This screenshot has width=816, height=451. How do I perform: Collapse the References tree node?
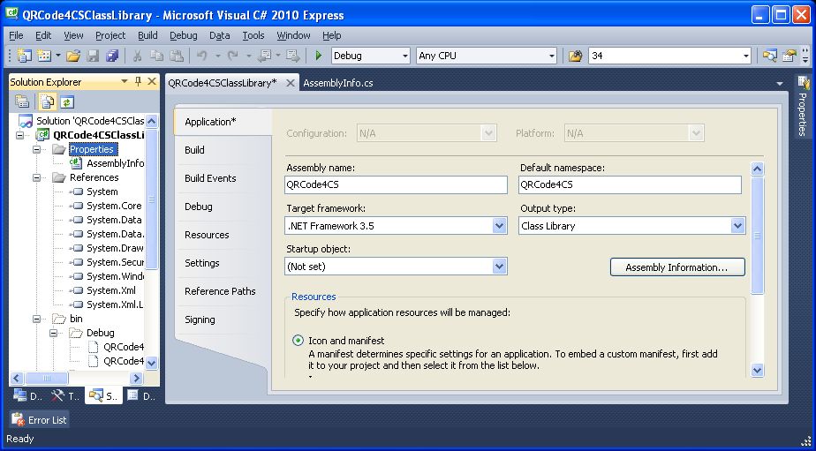coord(37,177)
